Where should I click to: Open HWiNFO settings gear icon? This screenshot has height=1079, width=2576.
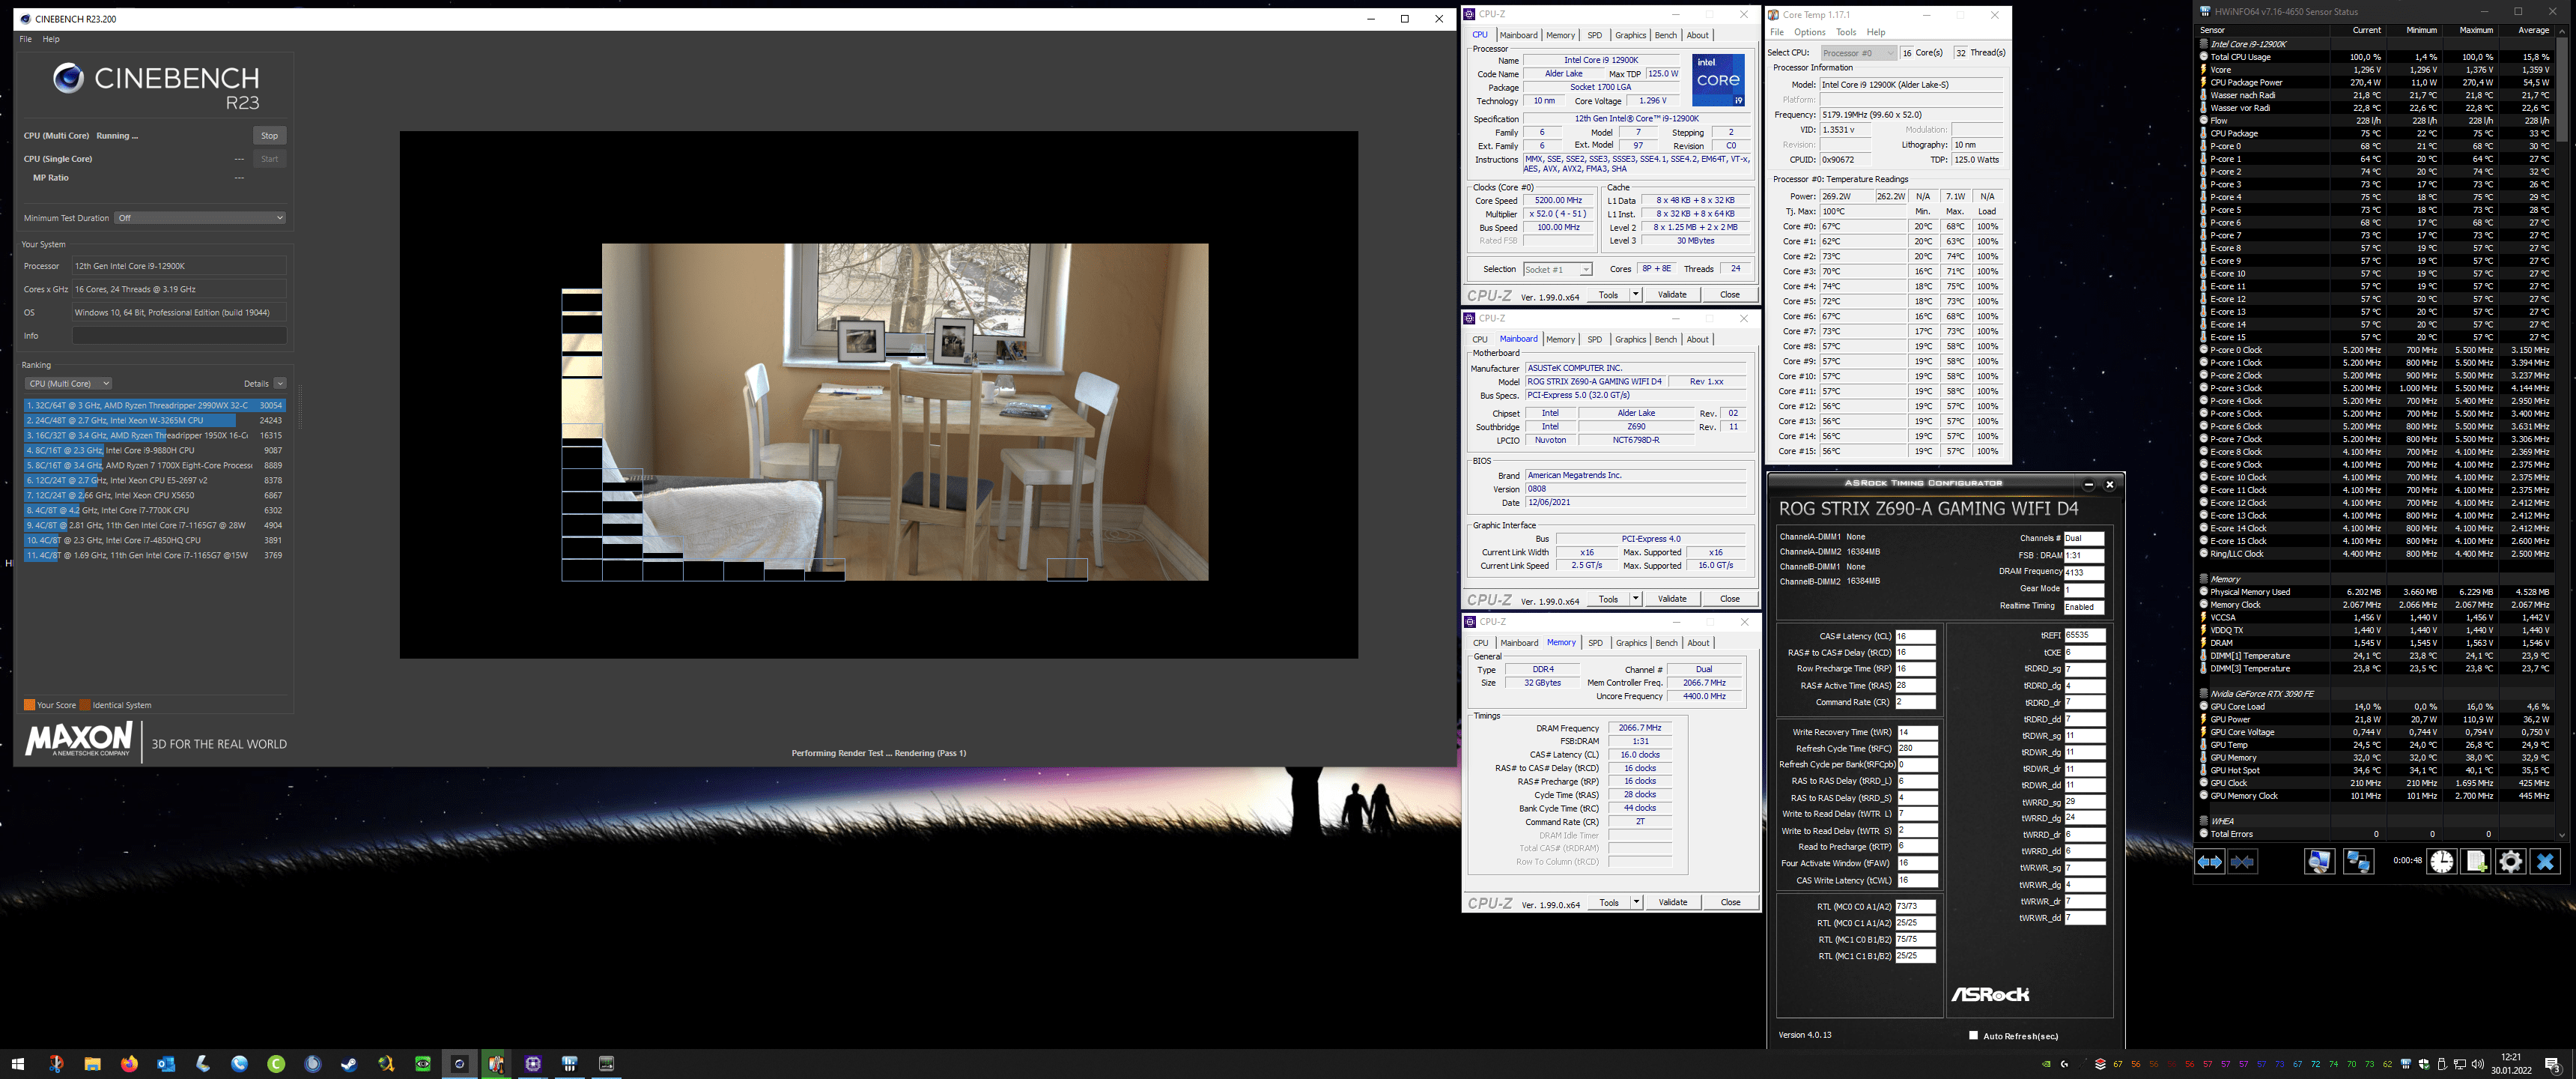click(x=2510, y=861)
